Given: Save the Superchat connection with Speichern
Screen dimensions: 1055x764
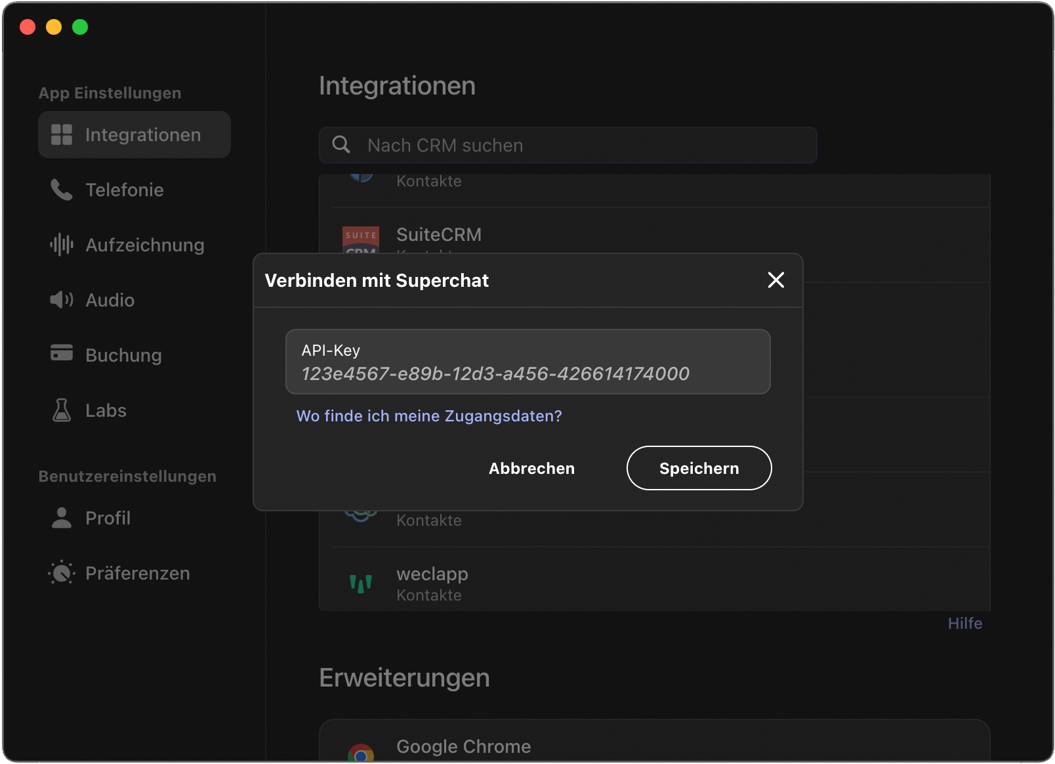Looking at the screenshot, I should pyautogui.click(x=698, y=468).
